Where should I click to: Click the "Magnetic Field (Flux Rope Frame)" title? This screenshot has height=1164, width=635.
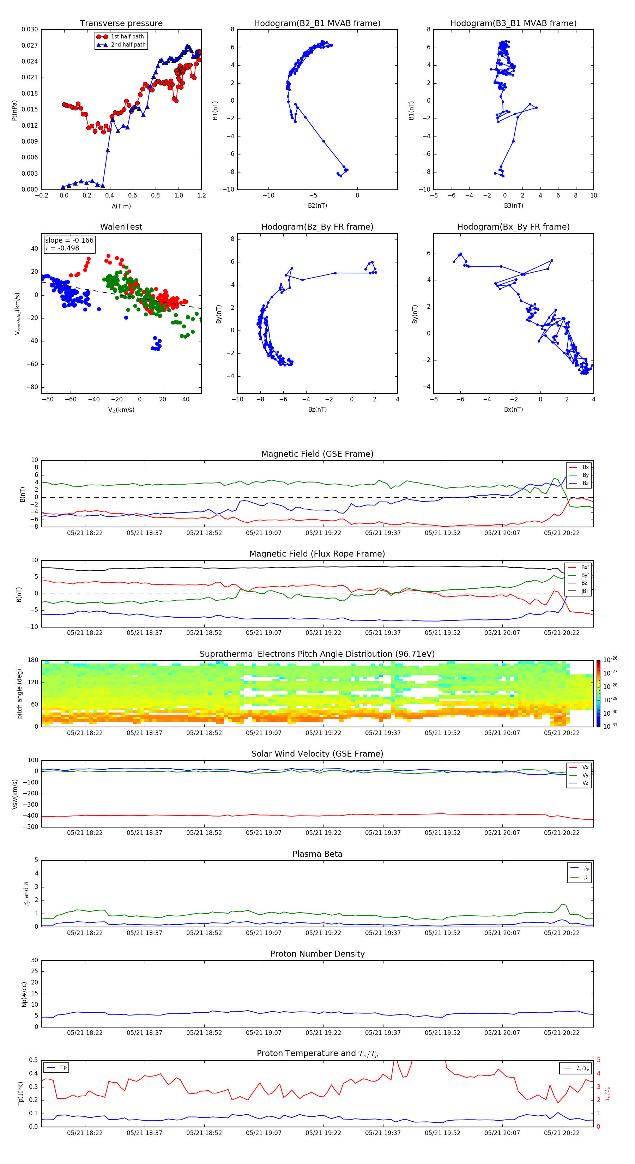coord(317,554)
